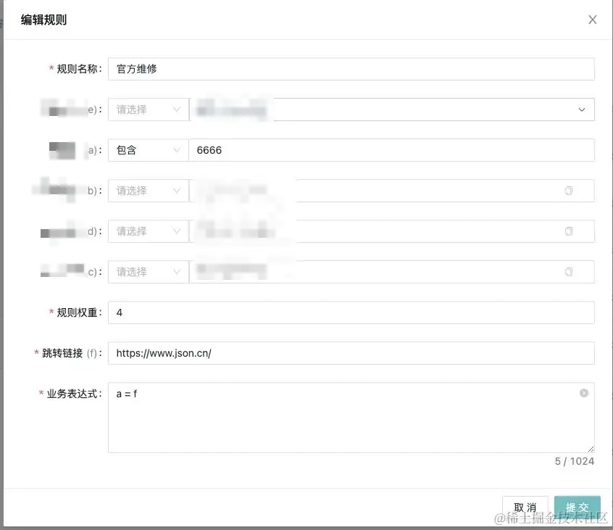Image resolution: width=613 pixels, height=530 pixels.
Task: Click the 规则权重 label
Action: point(75,312)
